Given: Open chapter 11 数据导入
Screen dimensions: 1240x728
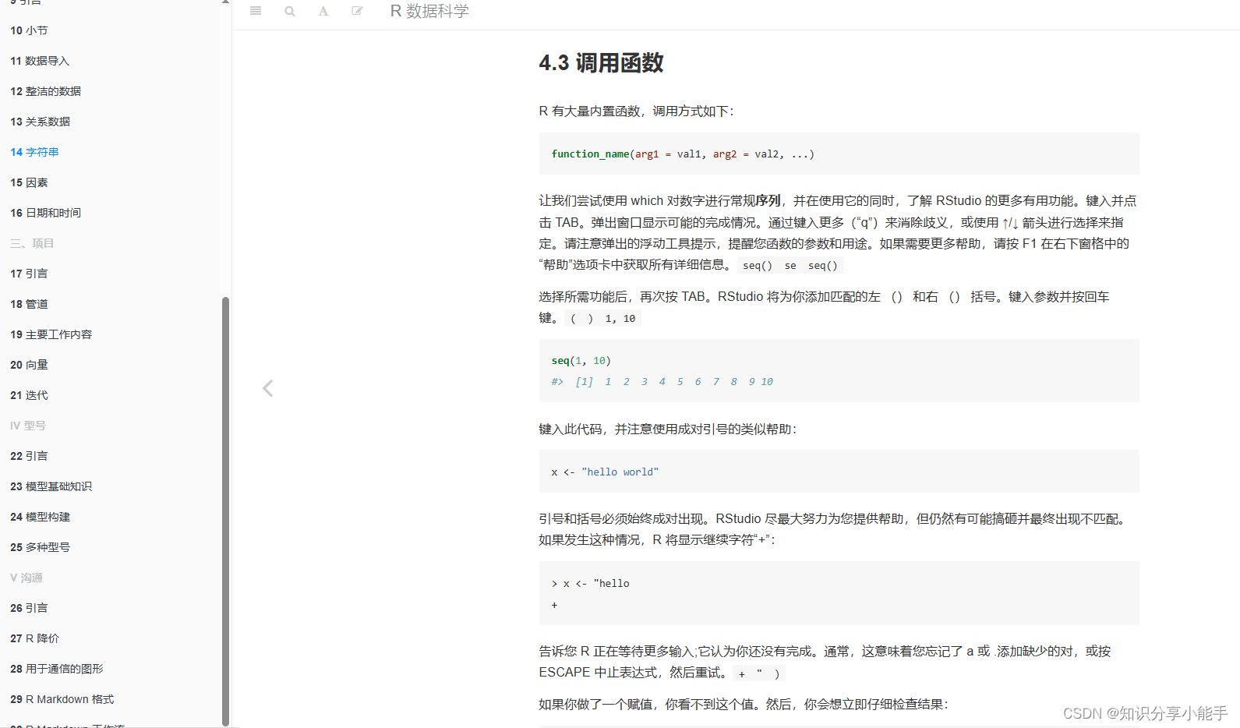Looking at the screenshot, I should click(40, 61).
